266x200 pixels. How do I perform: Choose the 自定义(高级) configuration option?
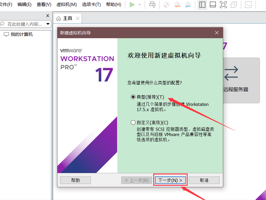coord(133,122)
